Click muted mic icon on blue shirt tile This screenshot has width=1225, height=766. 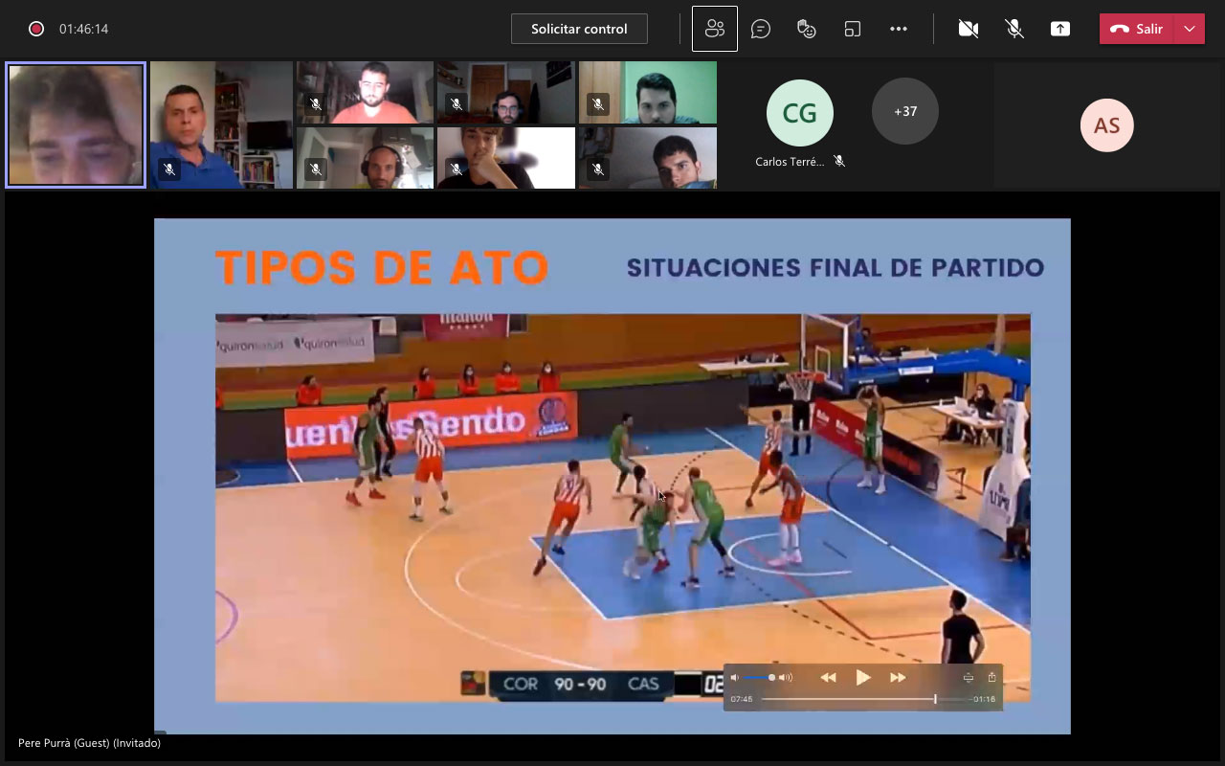tap(169, 169)
